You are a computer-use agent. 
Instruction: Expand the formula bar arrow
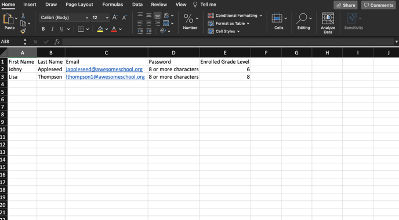point(397,42)
